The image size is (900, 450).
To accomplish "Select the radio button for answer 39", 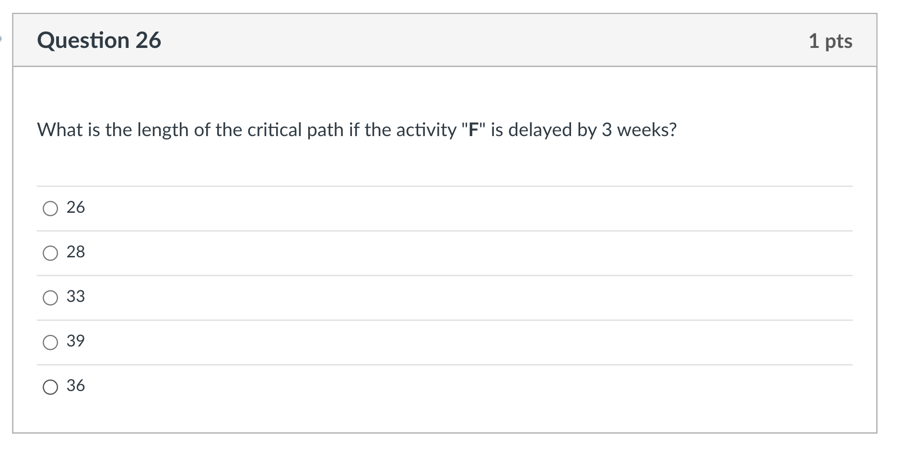I will [50, 342].
